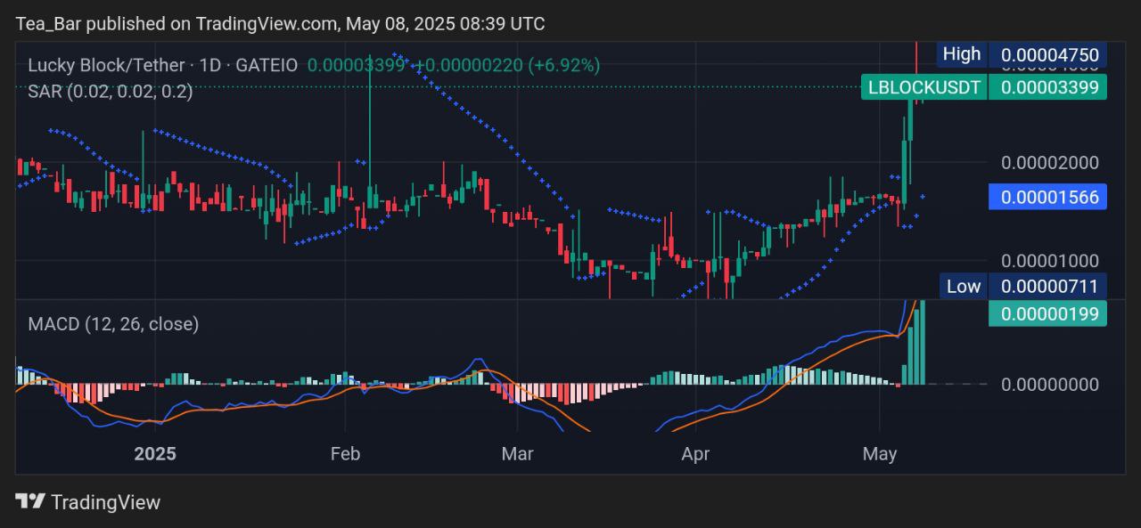Click the May label on the time axis
This screenshot has width=1141, height=528.
pyautogui.click(x=880, y=454)
